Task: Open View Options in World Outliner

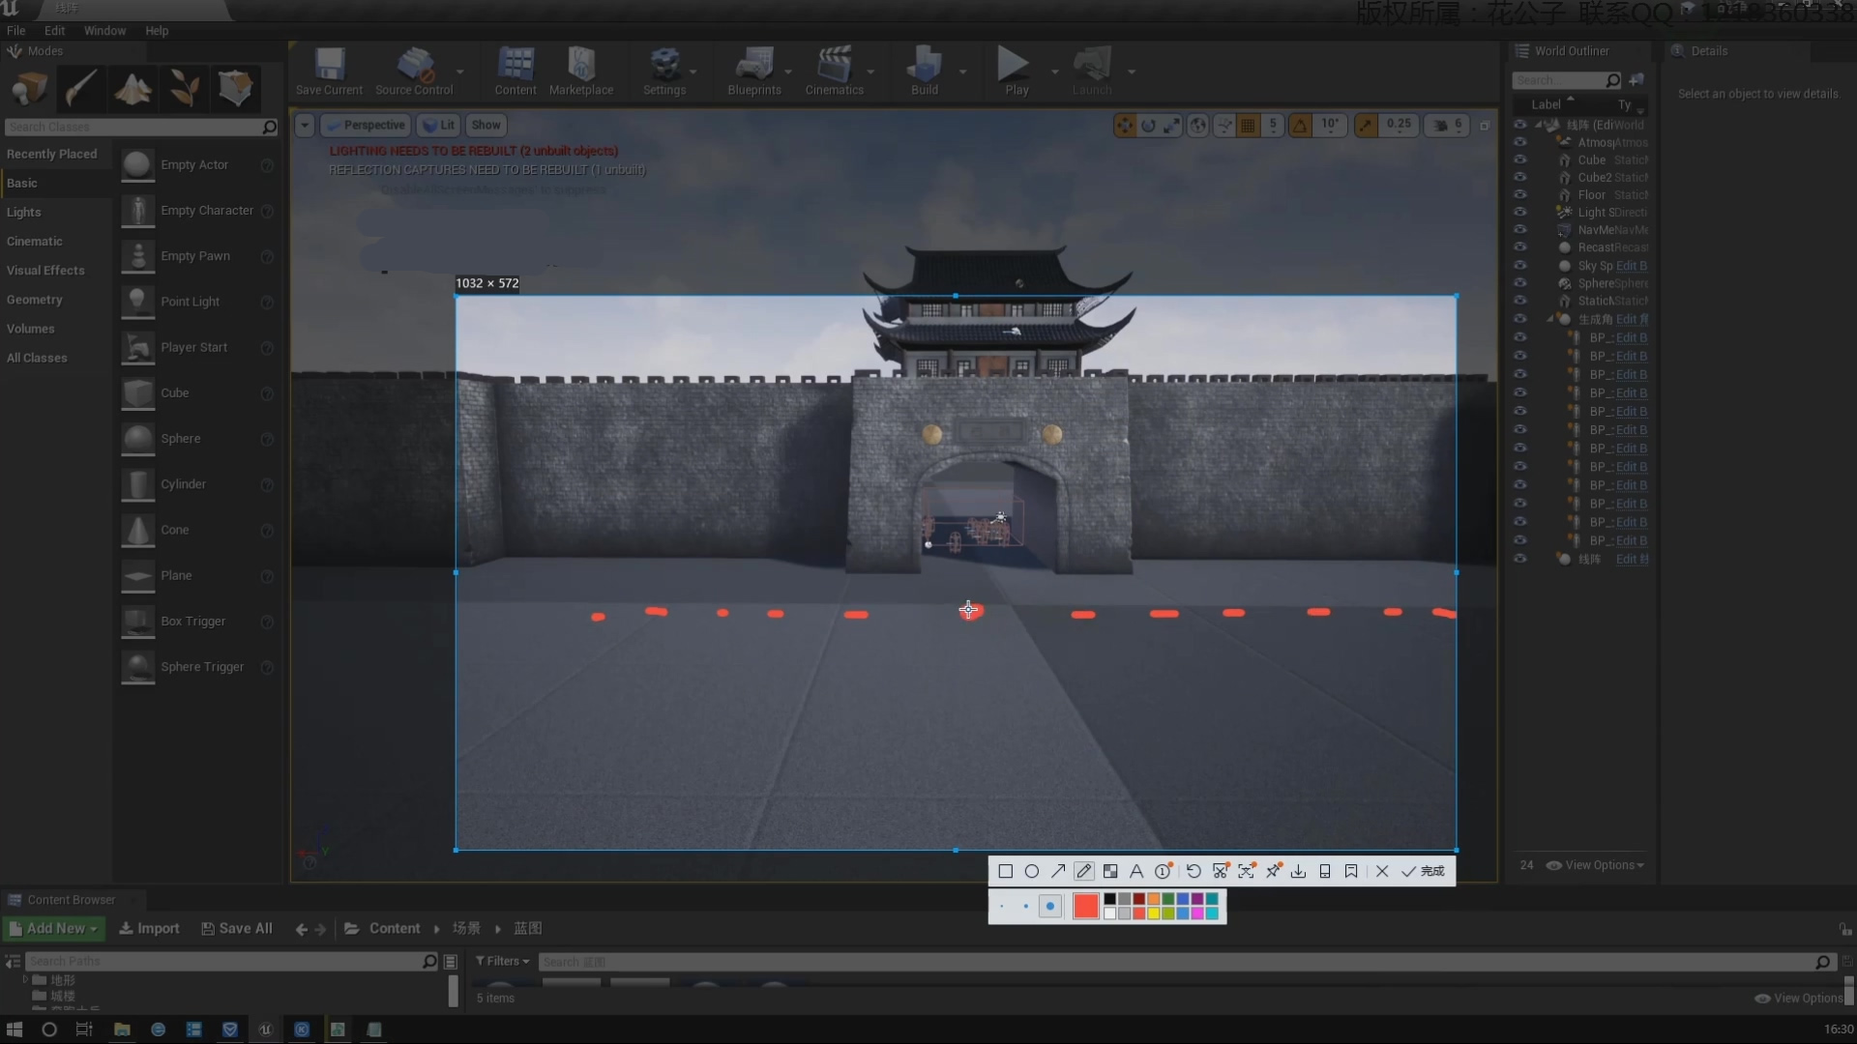Action: 1596,865
